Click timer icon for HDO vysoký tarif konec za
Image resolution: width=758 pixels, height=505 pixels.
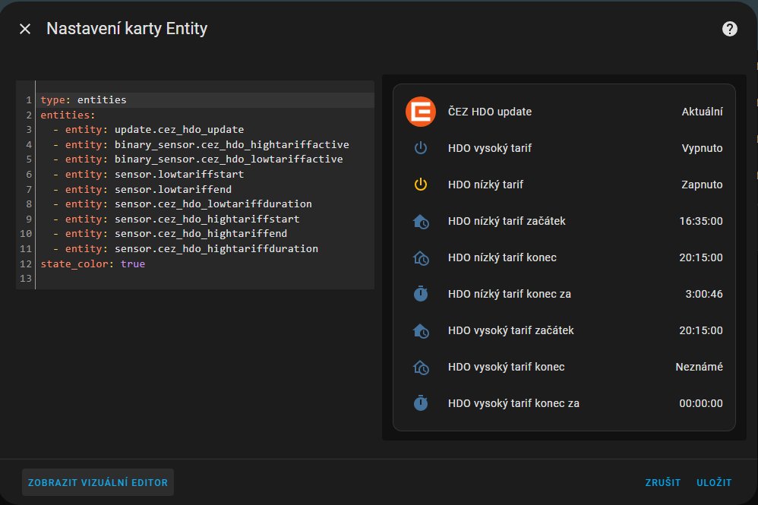pos(421,403)
